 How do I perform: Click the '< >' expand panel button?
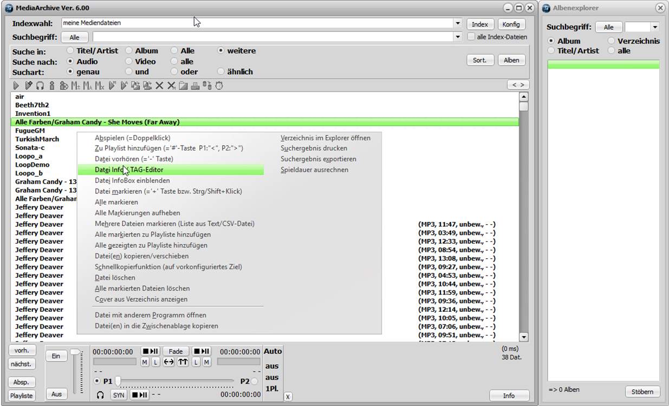(x=518, y=85)
